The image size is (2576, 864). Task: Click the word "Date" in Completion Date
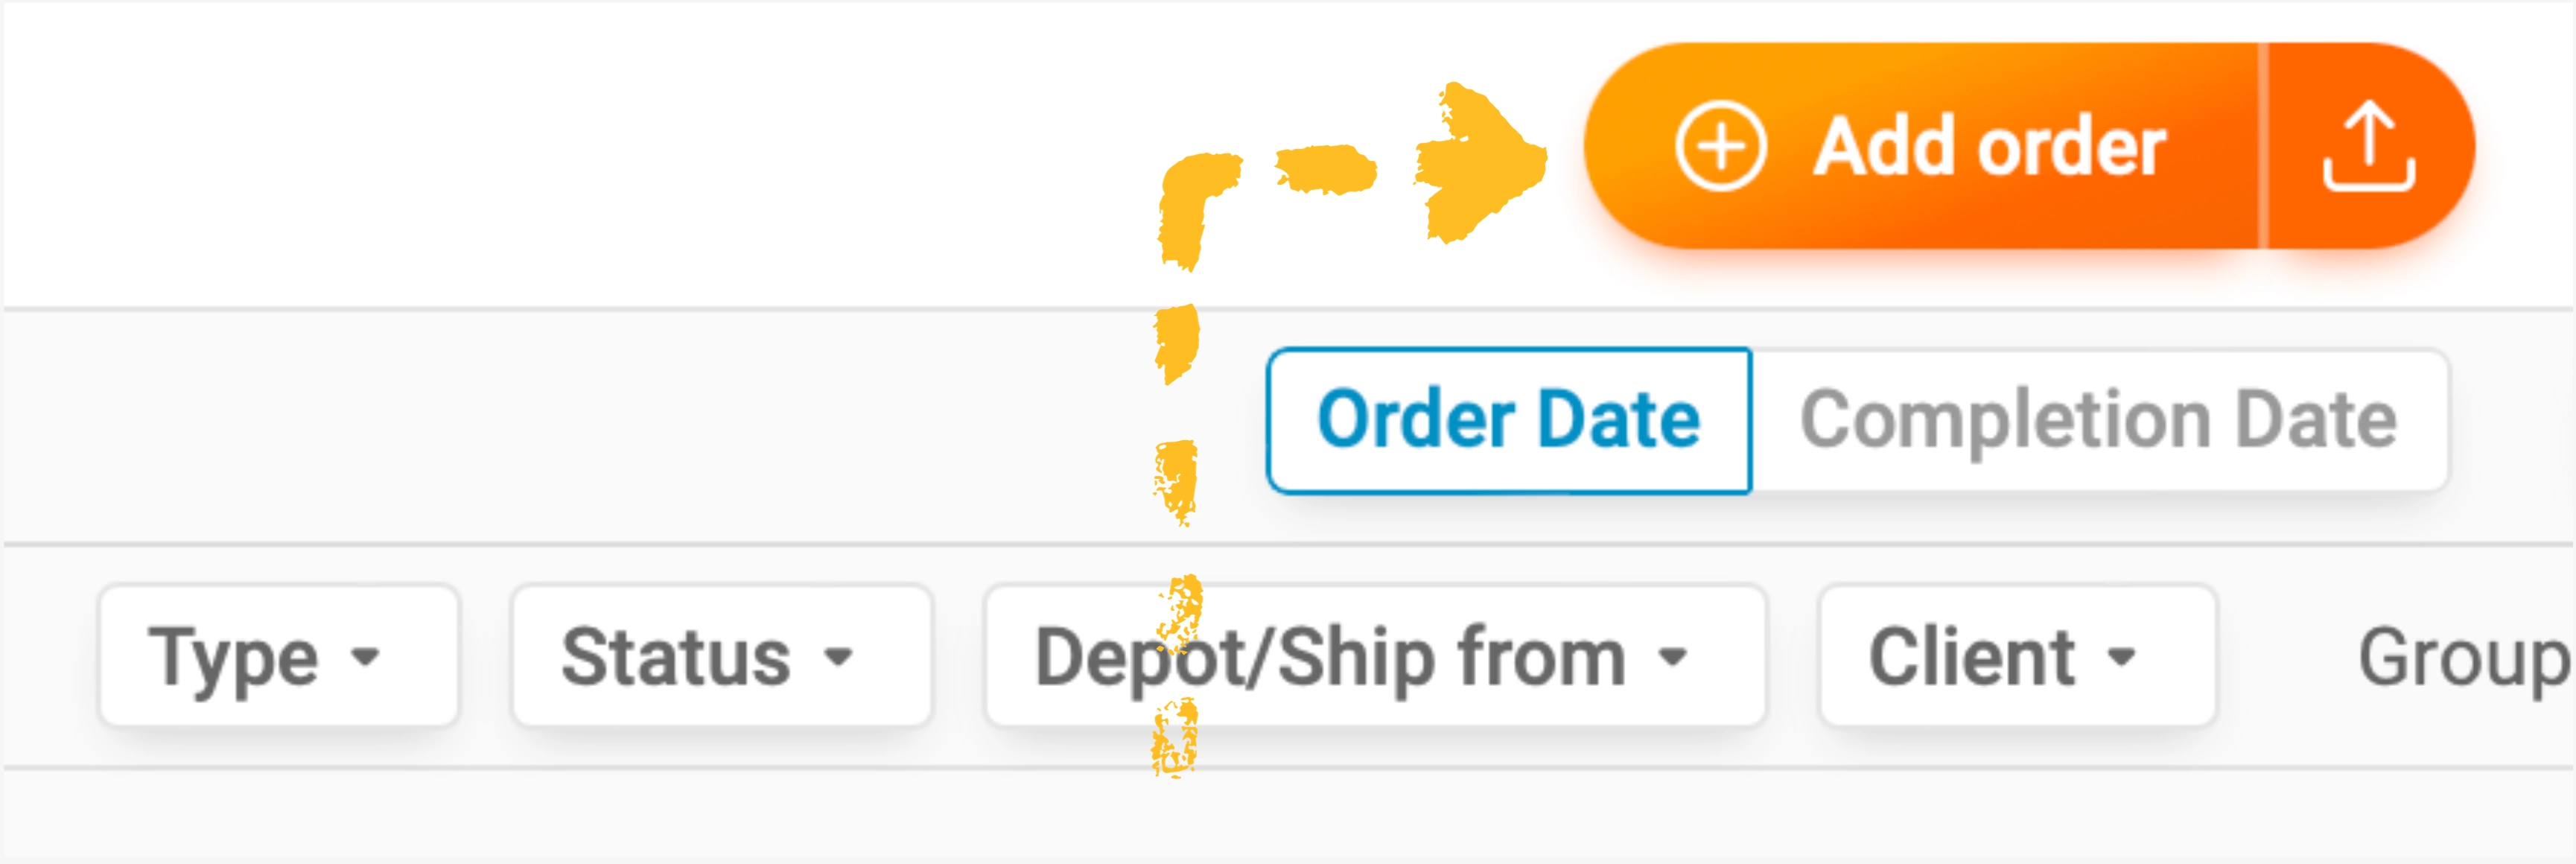2315,420
